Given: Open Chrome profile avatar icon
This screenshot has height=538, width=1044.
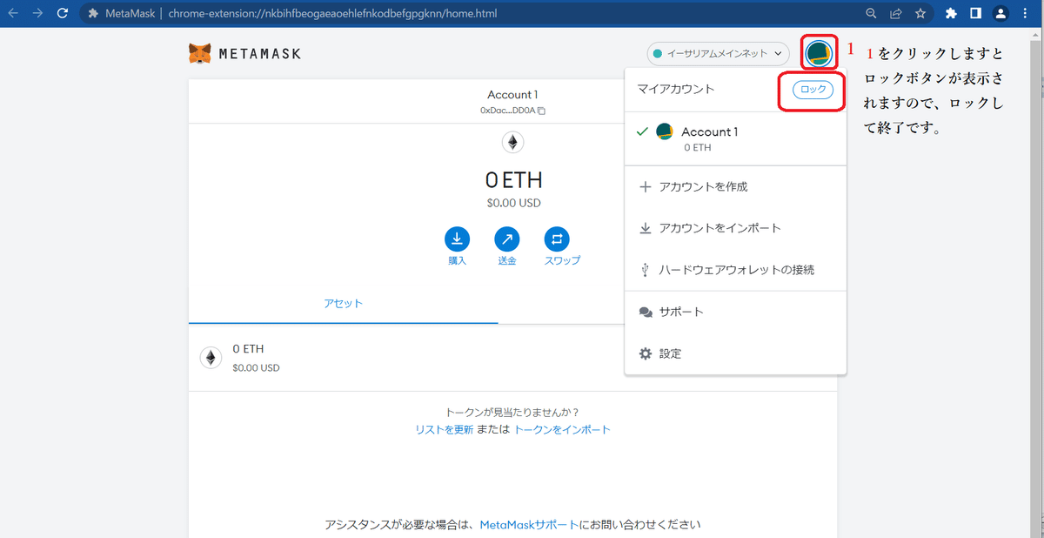Looking at the screenshot, I should 1000,14.
